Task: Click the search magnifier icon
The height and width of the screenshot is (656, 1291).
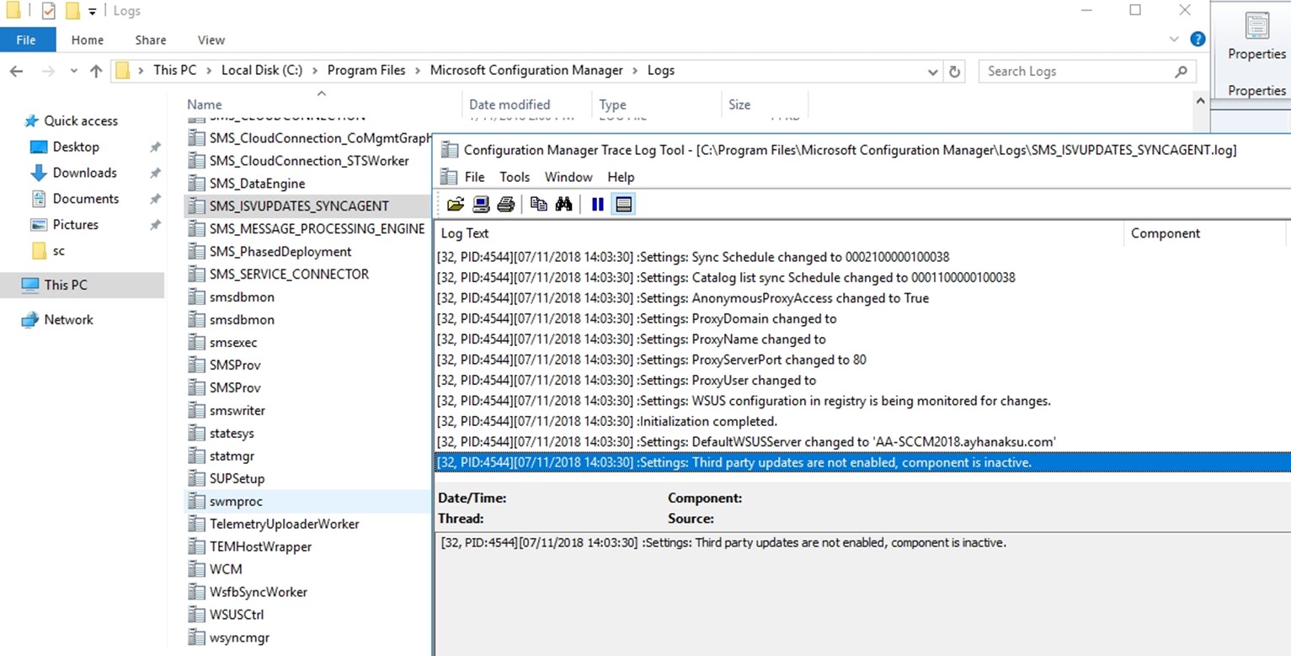Action: click(x=1181, y=72)
